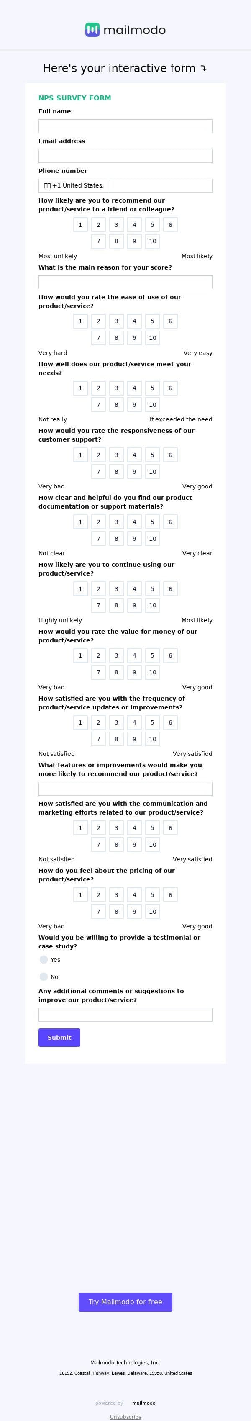Viewport: 251px width, 1421px height.
Task: Select the Yes testimonial radio button
Action: pos(44,959)
